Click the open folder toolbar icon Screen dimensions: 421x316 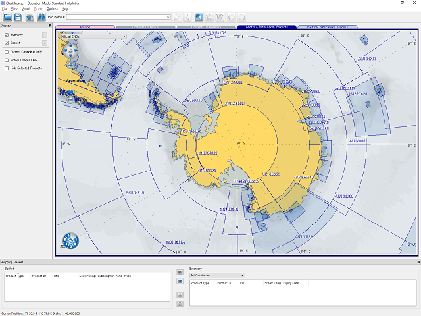point(7,17)
